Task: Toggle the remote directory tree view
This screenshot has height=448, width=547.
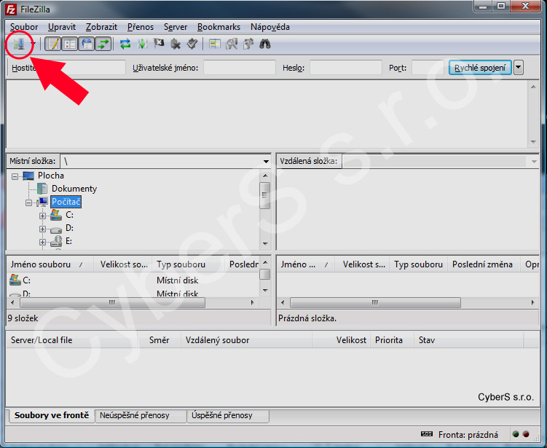Action: click(87, 44)
